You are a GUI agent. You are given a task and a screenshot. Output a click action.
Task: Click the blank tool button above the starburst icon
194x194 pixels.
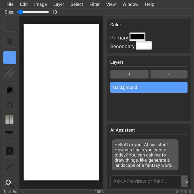tap(10, 25)
